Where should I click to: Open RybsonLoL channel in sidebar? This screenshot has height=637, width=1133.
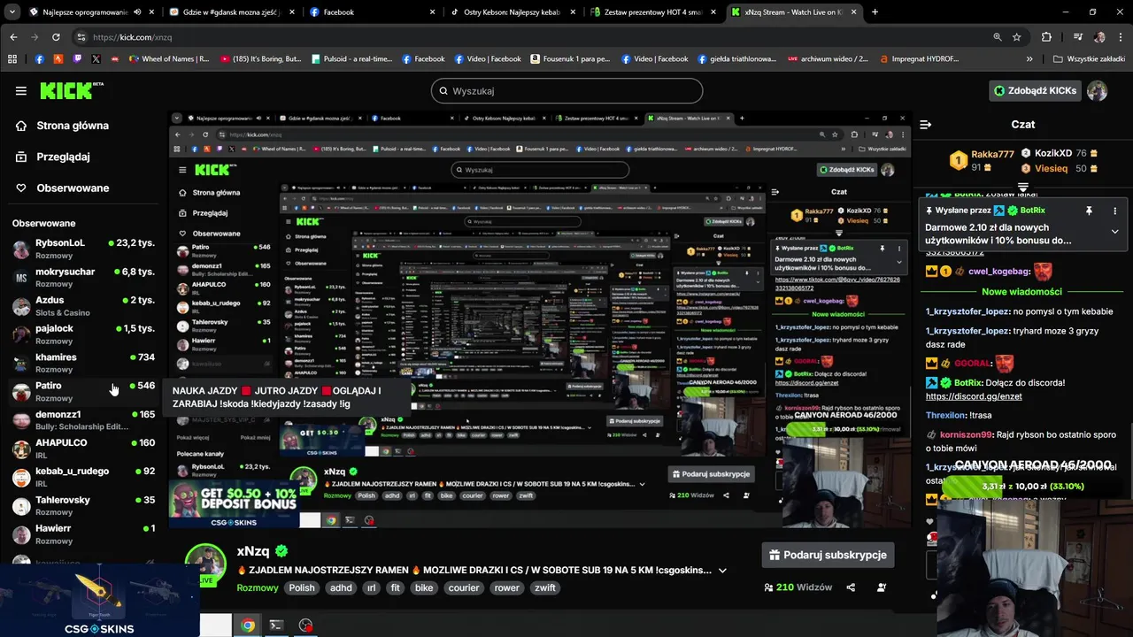(x=84, y=249)
